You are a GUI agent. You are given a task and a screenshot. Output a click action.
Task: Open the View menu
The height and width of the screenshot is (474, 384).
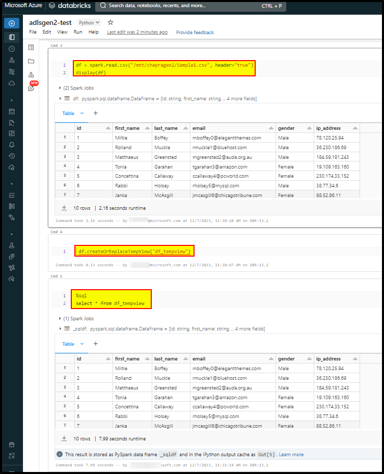(62, 32)
